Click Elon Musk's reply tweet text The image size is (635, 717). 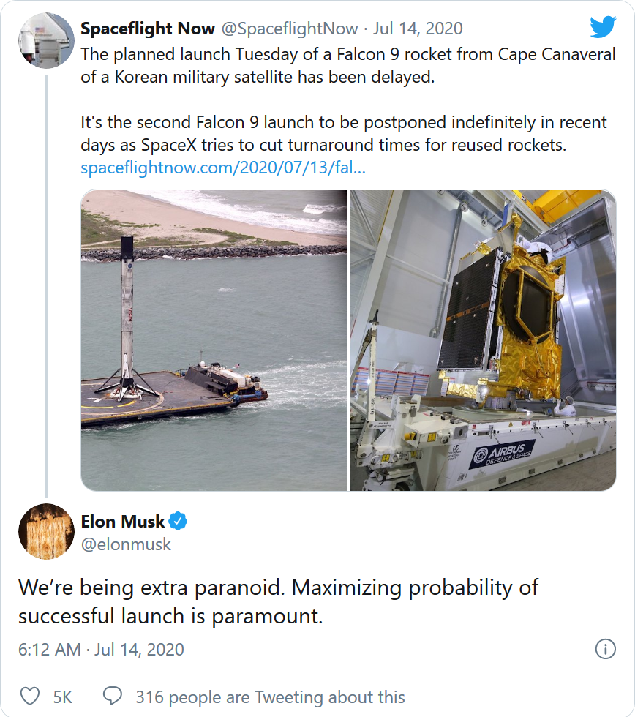pos(278,601)
